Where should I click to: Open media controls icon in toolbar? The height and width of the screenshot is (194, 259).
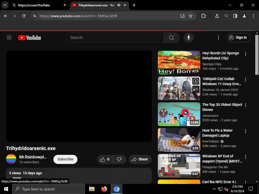tap(226, 16)
